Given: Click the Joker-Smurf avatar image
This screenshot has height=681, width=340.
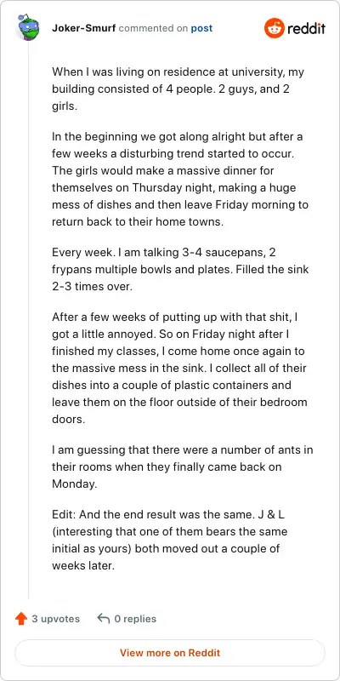Looking at the screenshot, I should [x=29, y=28].
